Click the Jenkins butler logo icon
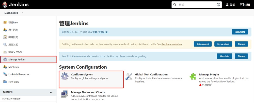 point(5,5)
